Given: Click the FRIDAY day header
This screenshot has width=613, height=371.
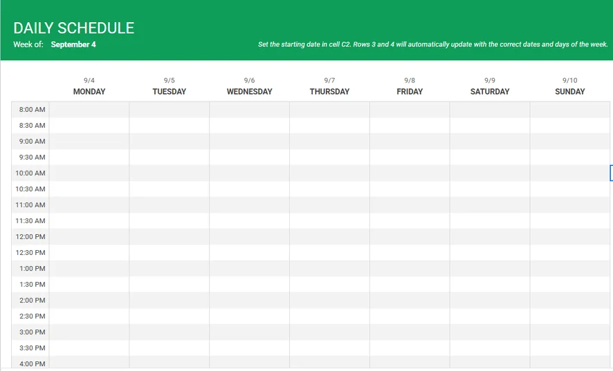Looking at the screenshot, I should [x=410, y=91].
